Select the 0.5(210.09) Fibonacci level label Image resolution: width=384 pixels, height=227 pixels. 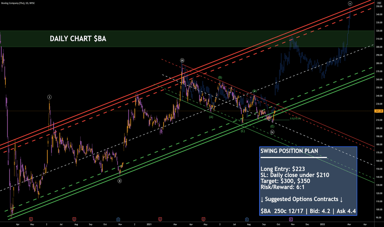[x=295, y=118]
